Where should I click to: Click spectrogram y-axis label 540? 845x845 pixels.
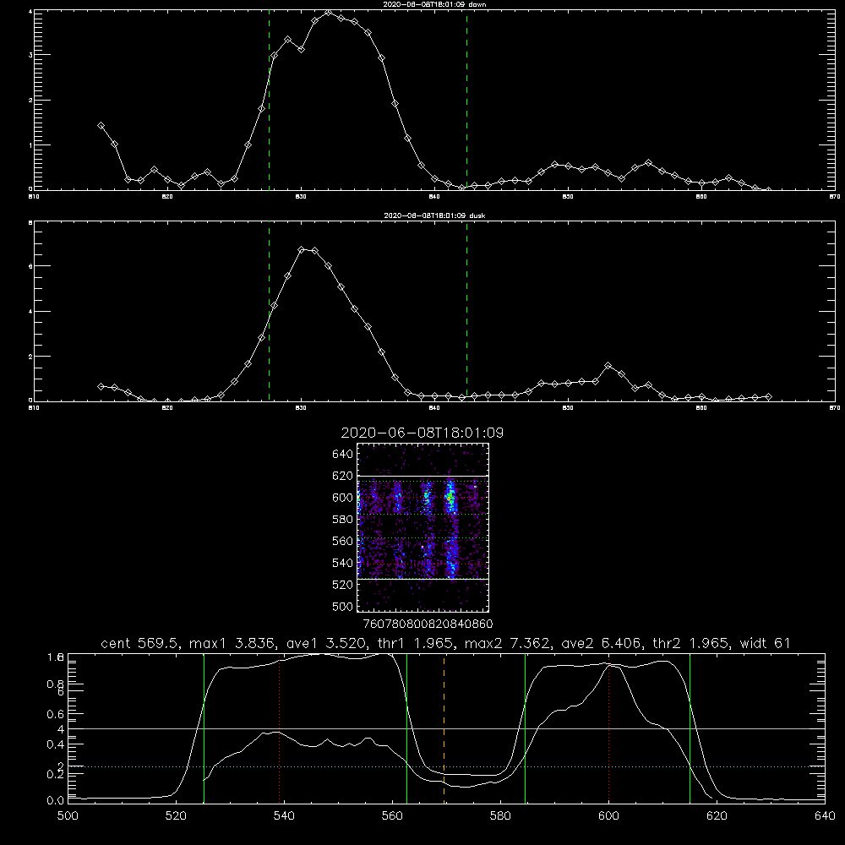(x=343, y=563)
